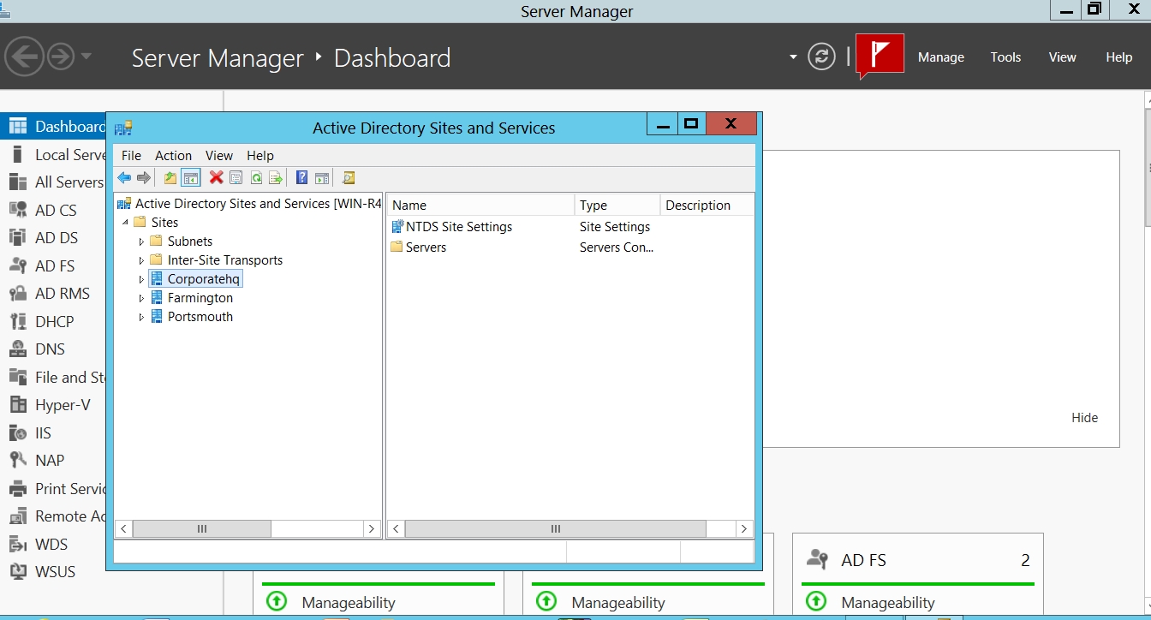1151x620 pixels.
Task: Click the Up One Level folder icon
Action: click(x=170, y=177)
